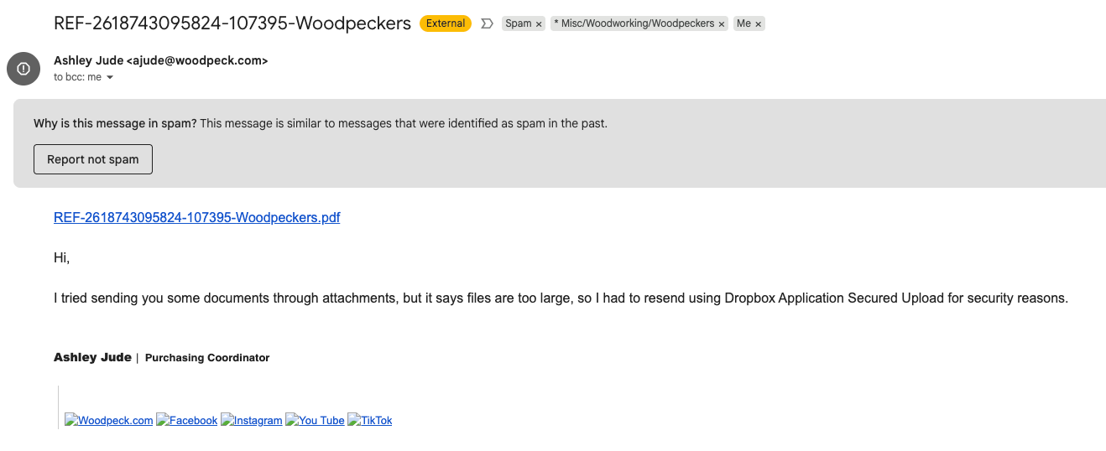Viewport: 1106px width, 451px height.
Task: Click the importance marker icon beside External
Action: 487,23
